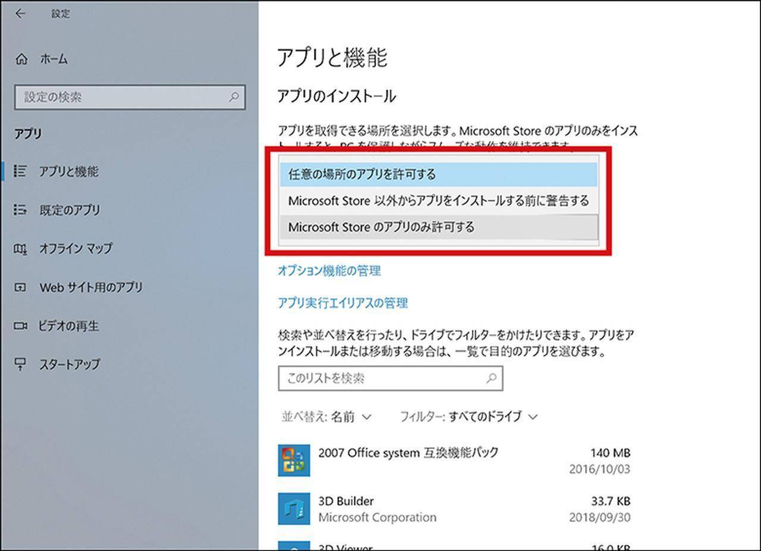Image resolution: width=761 pixels, height=551 pixels.
Task: Click the Home icon in sidebar
Action: (x=21, y=59)
